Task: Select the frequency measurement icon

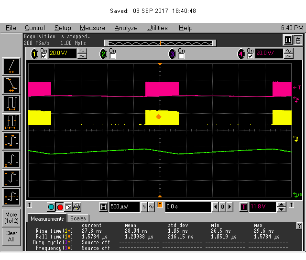Action: click(11, 122)
